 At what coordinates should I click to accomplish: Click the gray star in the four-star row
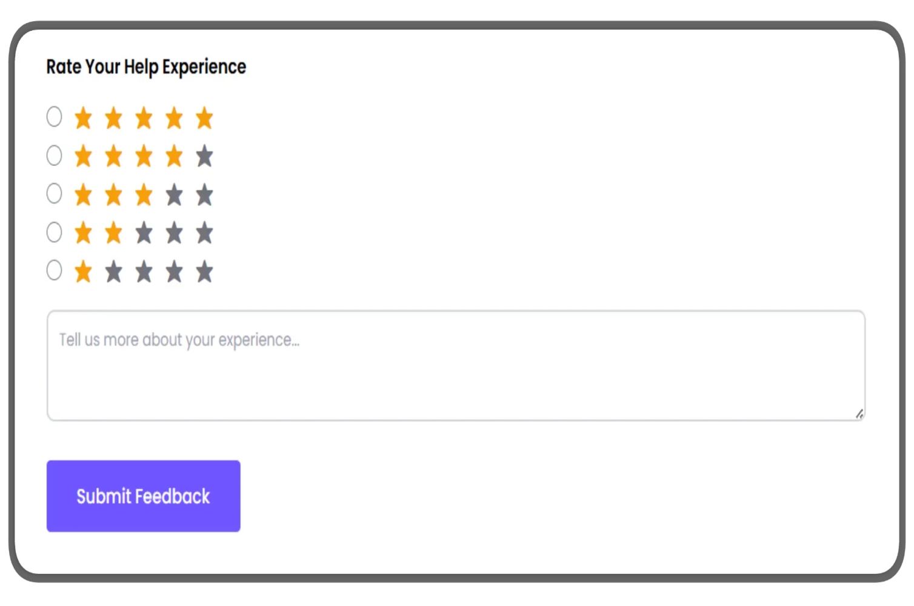[x=204, y=156]
